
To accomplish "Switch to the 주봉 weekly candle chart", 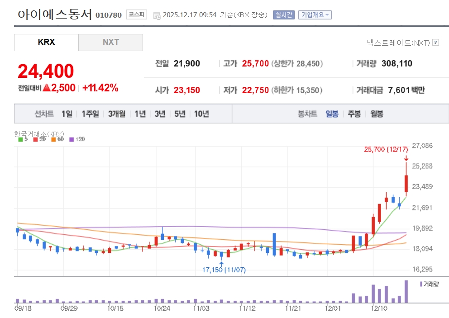I will coord(354,114).
